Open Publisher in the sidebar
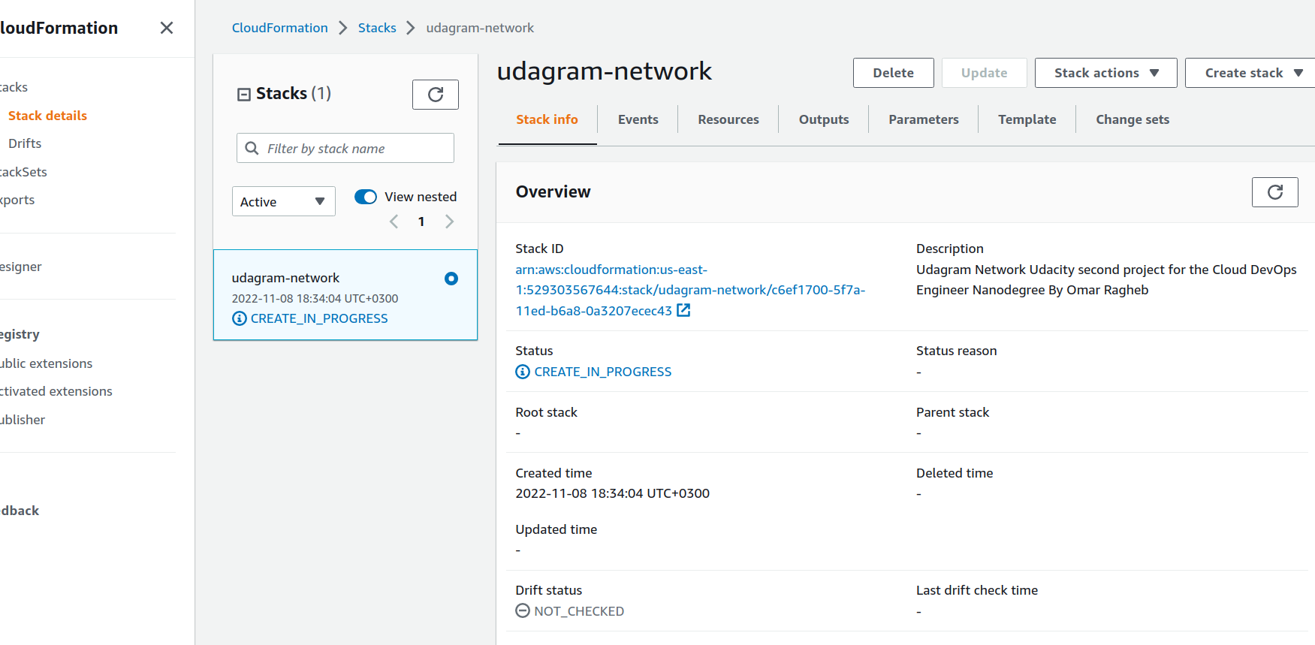The image size is (1315, 645). pyautogui.click(x=23, y=420)
